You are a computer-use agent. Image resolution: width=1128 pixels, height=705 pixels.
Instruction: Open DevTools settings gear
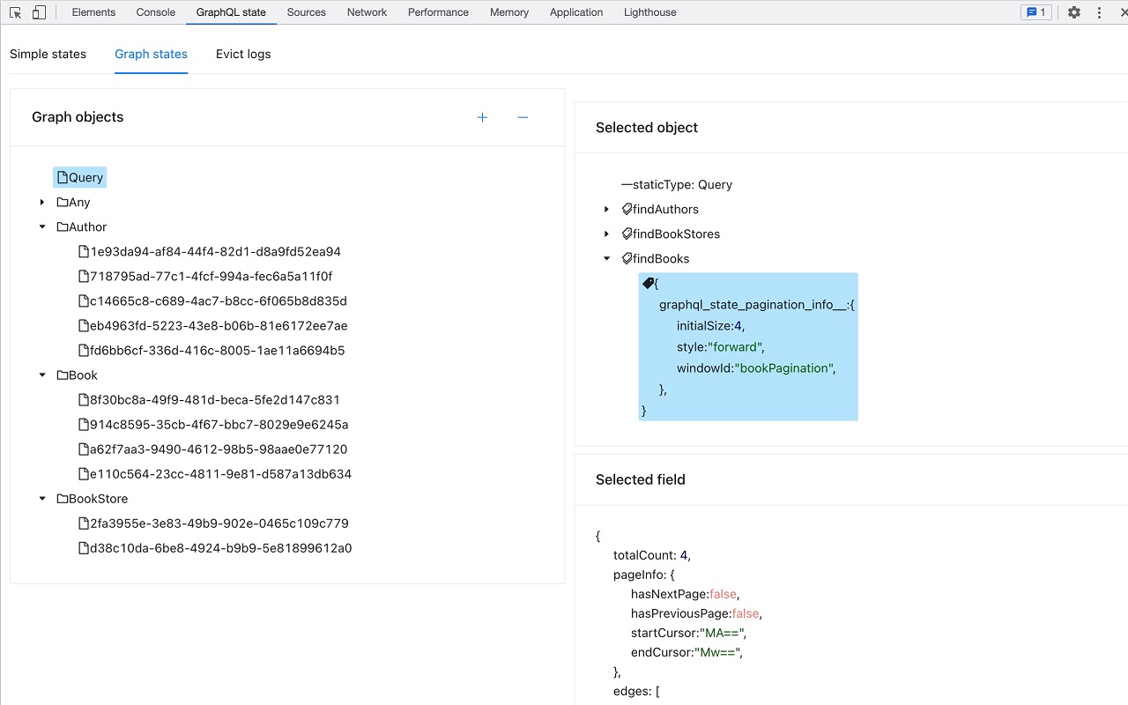click(1073, 12)
